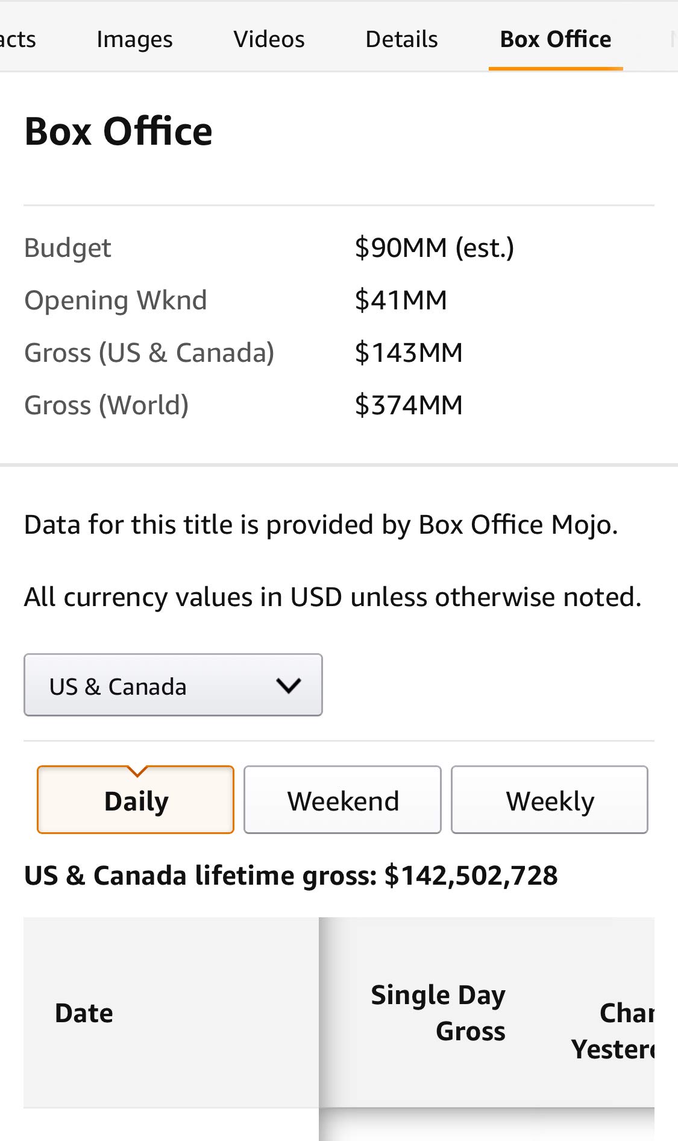Open the Videos tab
The height and width of the screenshot is (1141, 678).
[x=269, y=39]
